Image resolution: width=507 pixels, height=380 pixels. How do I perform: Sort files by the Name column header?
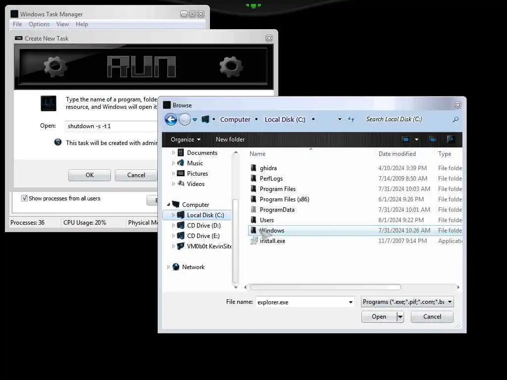257,154
